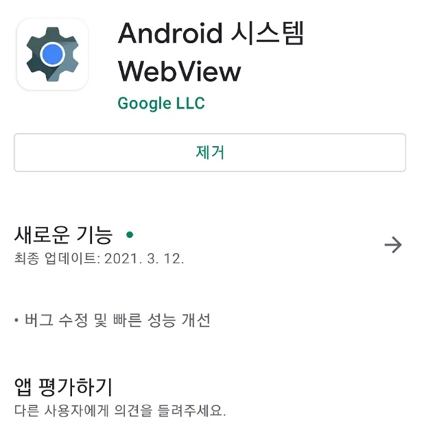The height and width of the screenshot is (430, 424).
Task: Open the Google LLC developer page
Action: (161, 103)
